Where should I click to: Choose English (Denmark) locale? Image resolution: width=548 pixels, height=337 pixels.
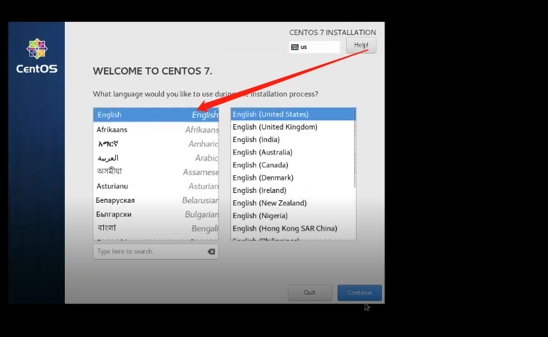click(293, 178)
